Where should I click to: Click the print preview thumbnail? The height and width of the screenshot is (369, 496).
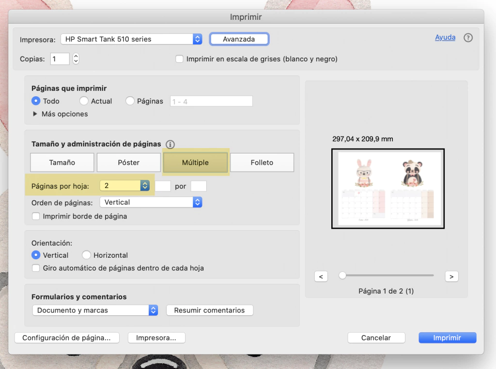point(388,189)
